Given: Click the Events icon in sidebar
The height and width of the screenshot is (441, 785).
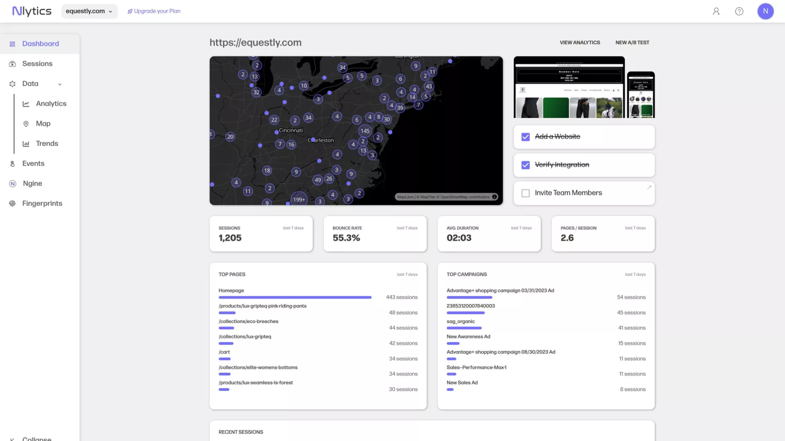Looking at the screenshot, I should click(x=12, y=164).
